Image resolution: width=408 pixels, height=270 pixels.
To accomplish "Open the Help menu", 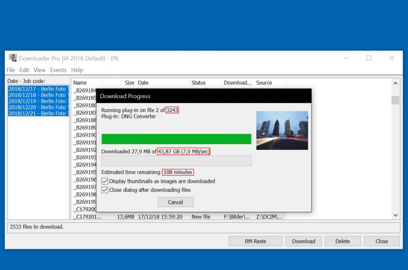I will (x=77, y=70).
